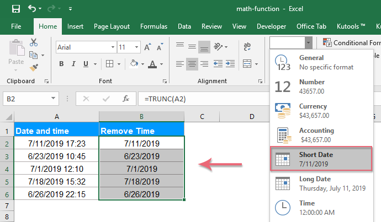Image resolution: width=381 pixels, height=222 pixels.
Task: Click the Format Painter brush icon
Action: [x=34, y=67]
